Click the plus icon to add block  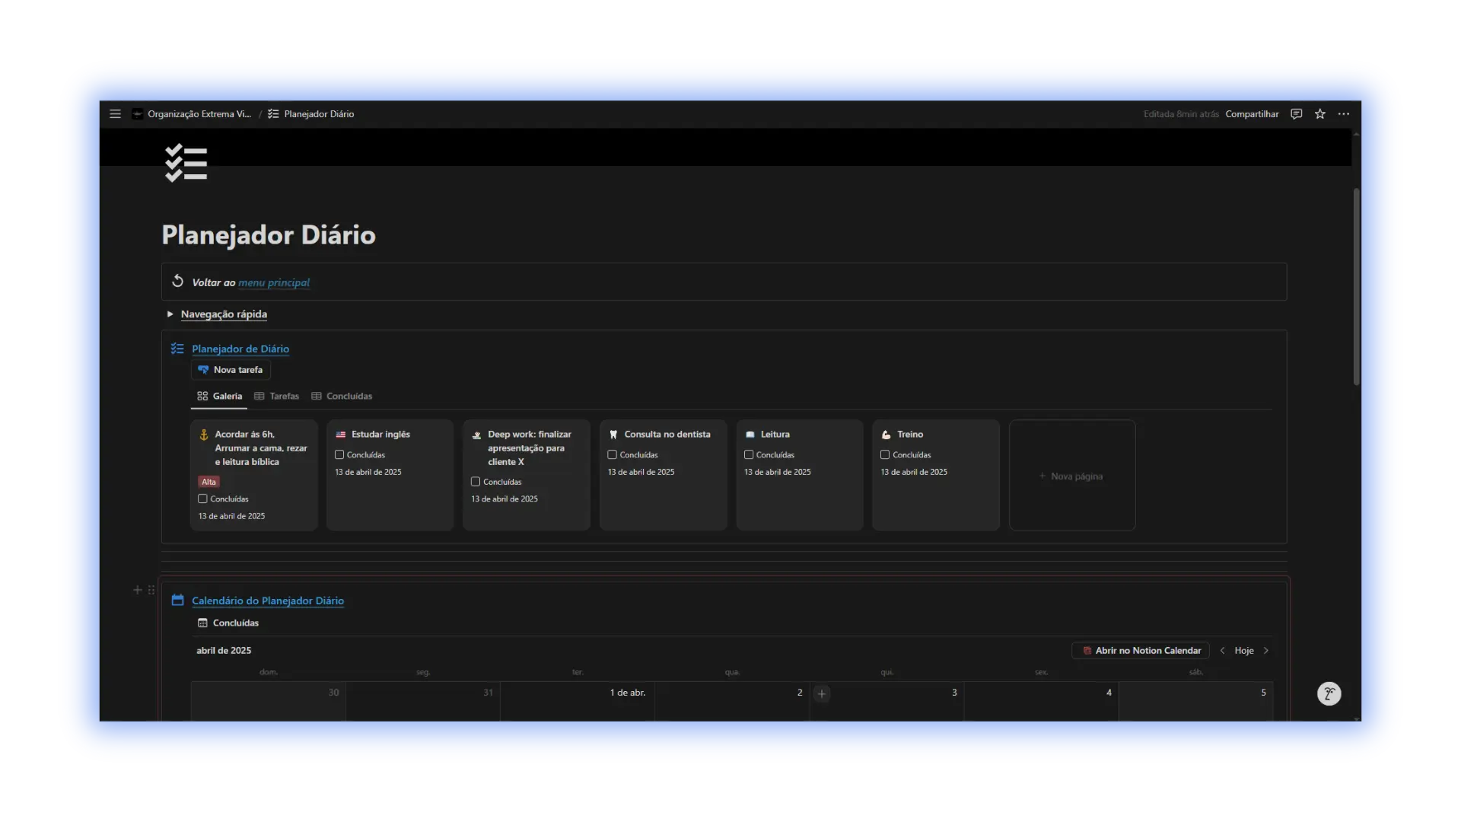(138, 590)
